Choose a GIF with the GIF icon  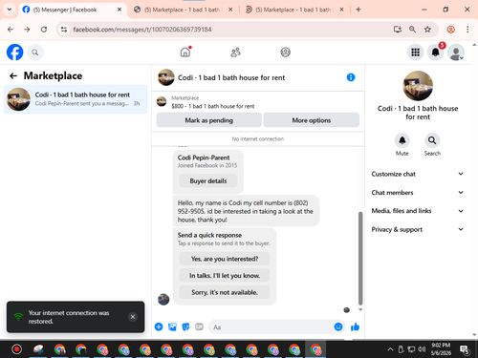click(x=199, y=326)
